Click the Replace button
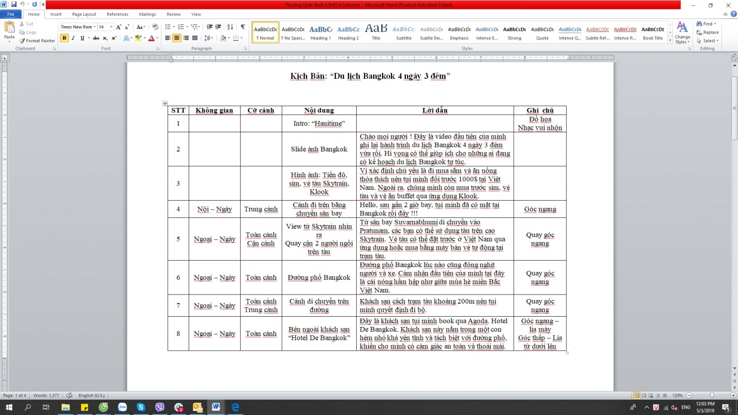This screenshot has height=415, width=738. point(707,32)
